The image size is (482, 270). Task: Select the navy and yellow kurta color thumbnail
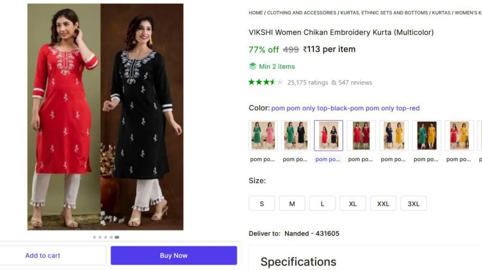394,135
